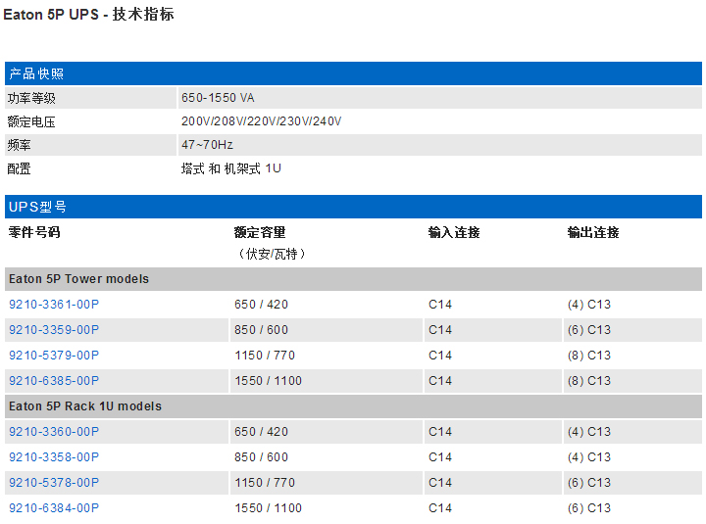706x524 pixels.
Task: Click the Eaton 5P Rack 1U models heading
Action: (x=85, y=406)
